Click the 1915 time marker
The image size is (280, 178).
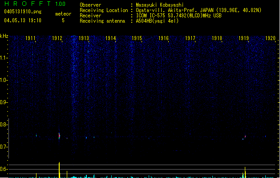(x=137, y=38)
